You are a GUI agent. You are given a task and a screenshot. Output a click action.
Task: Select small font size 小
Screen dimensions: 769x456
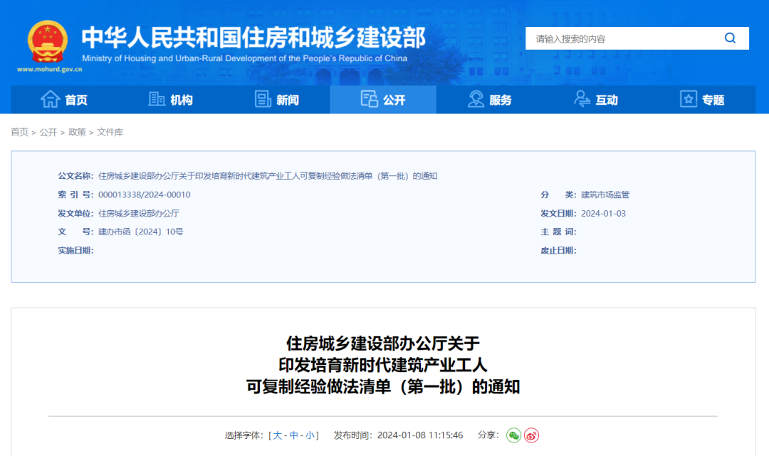(x=310, y=435)
